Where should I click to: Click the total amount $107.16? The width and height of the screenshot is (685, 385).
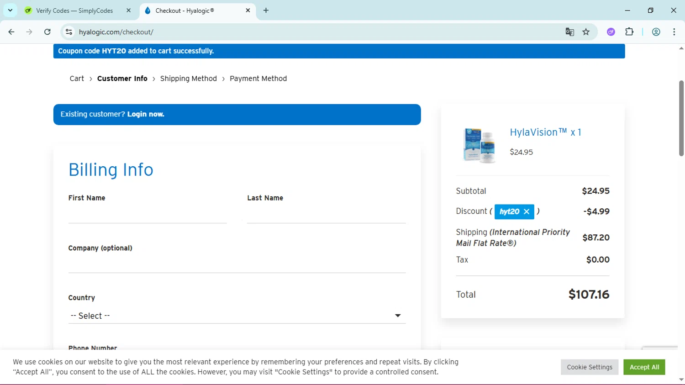tap(589, 295)
